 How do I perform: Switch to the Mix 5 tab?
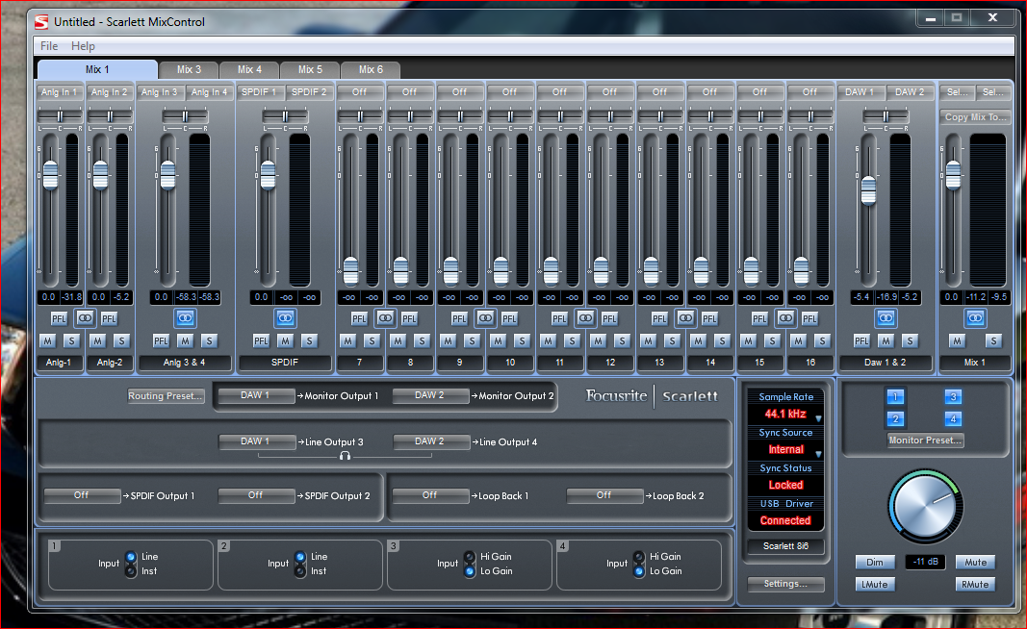(x=311, y=69)
